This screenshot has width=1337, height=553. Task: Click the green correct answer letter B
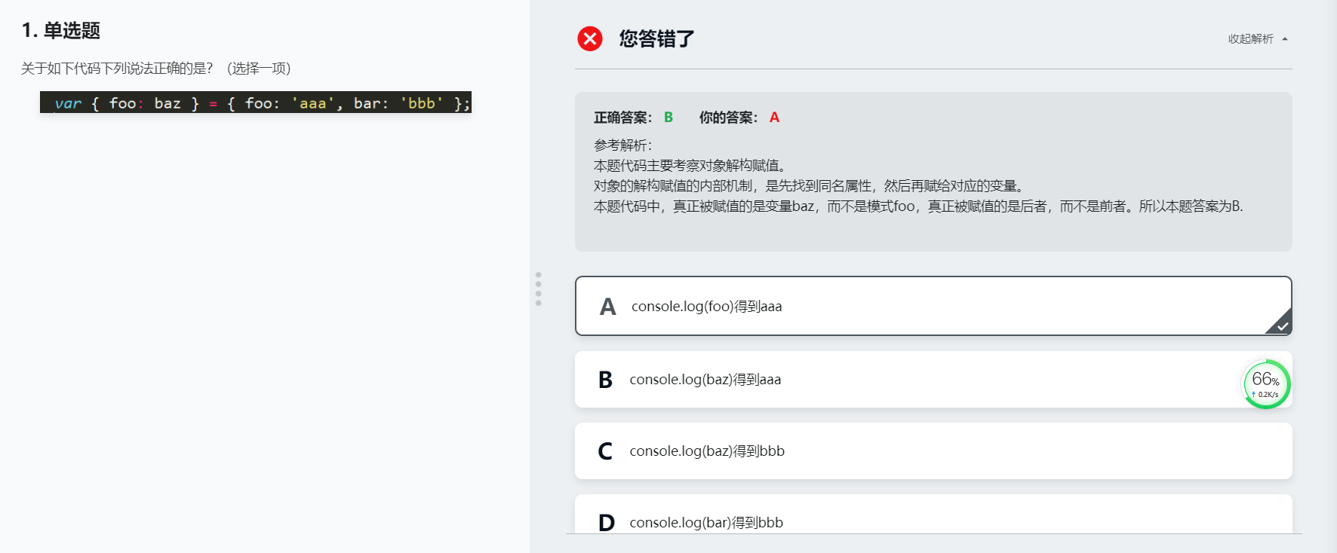click(668, 118)
